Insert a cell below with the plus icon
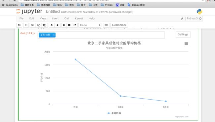Image resolution: width=215 pixels, height=122 pixels. click(x=26, y=25)
